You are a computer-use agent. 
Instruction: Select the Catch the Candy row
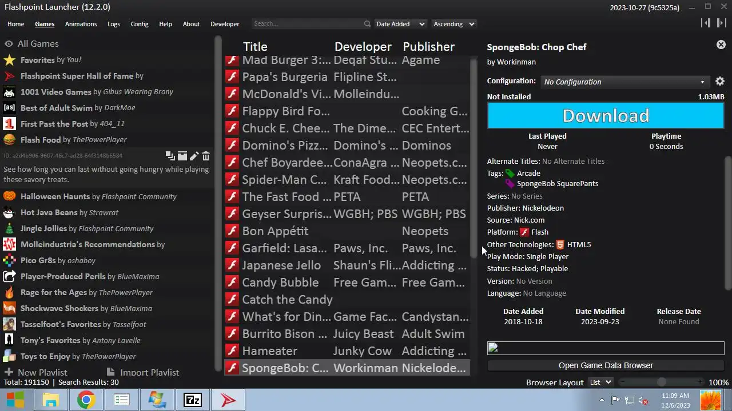[x=347, y=300]
